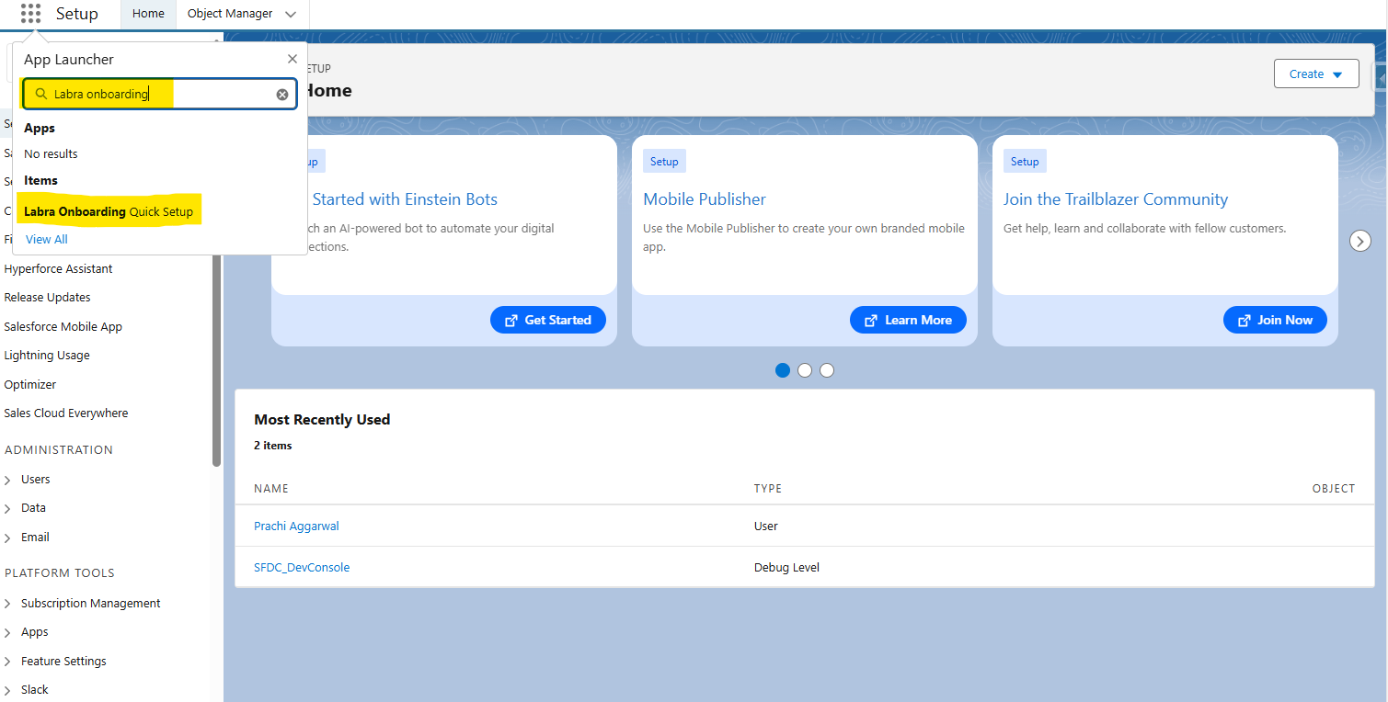Click the external-link icon on Get Started button
The image size is (1388, 702).
coord(511,320)
